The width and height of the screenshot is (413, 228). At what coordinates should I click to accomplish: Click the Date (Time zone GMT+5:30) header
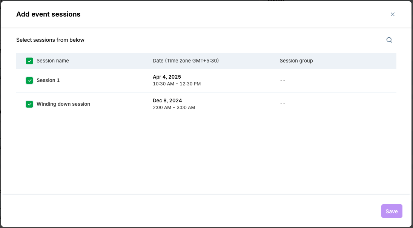click(x=186, y=61)
